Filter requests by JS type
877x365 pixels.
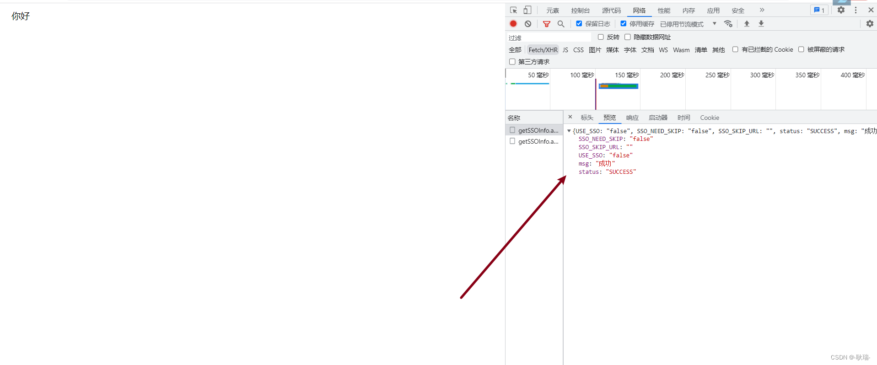[565, 50]
